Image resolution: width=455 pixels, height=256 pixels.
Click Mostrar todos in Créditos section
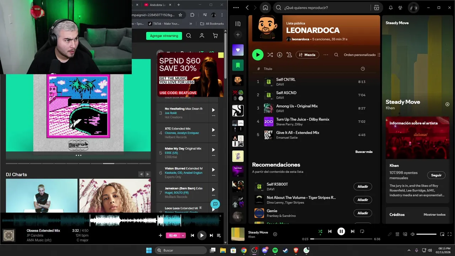click(x=434, y=215)
